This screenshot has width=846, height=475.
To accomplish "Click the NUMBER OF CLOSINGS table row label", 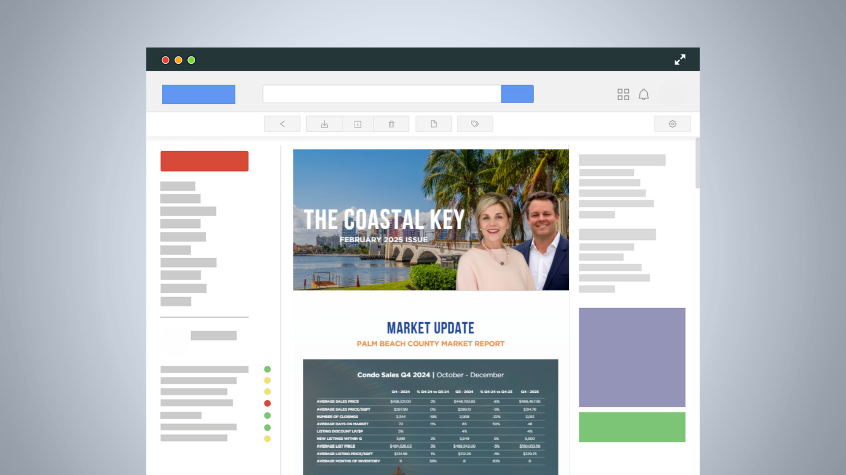I will pyautogui.click(x=337, y=417).
